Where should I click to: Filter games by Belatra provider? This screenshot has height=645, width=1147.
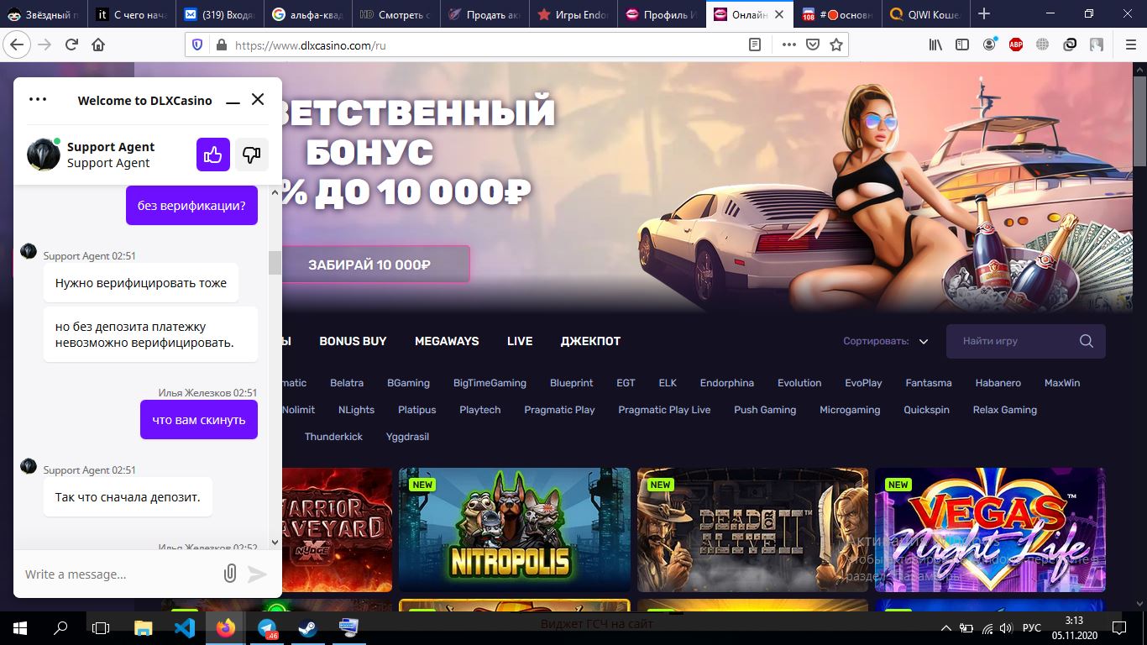tap(347, 383)
